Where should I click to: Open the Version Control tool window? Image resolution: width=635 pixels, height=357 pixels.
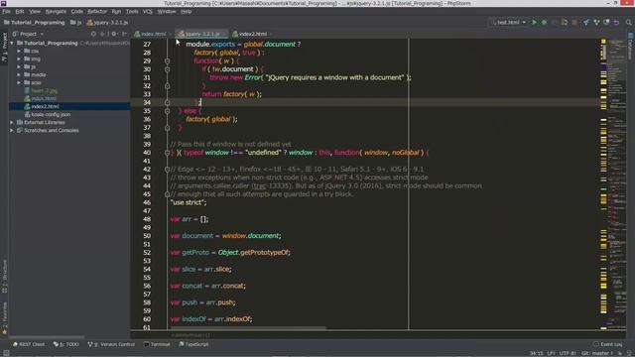(x=111, y=344)
